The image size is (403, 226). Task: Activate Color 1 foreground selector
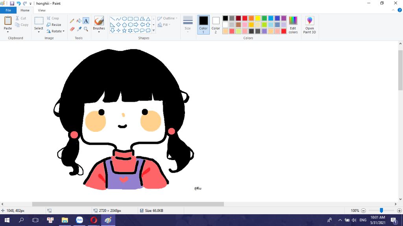point(203,25)
